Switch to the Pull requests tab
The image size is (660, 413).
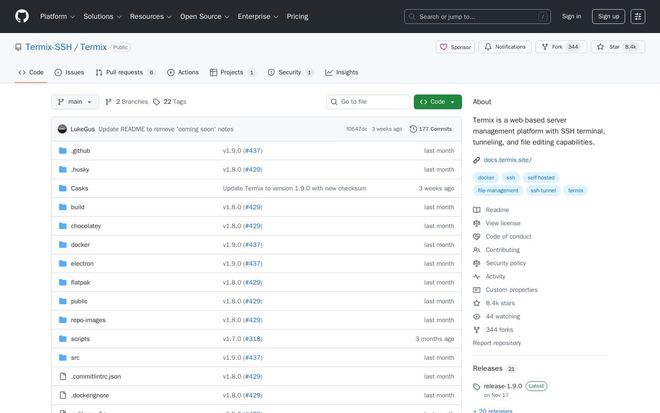[x=124, y=72]
